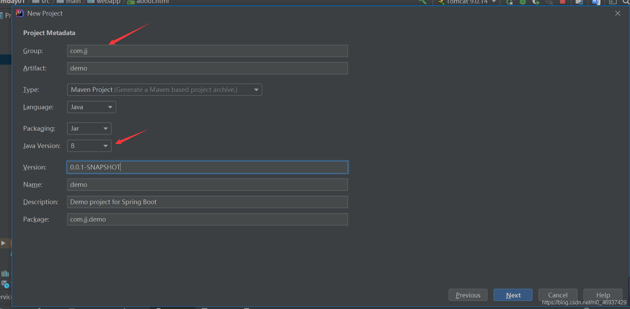Dismiss the dialog with Cancel

558,295
